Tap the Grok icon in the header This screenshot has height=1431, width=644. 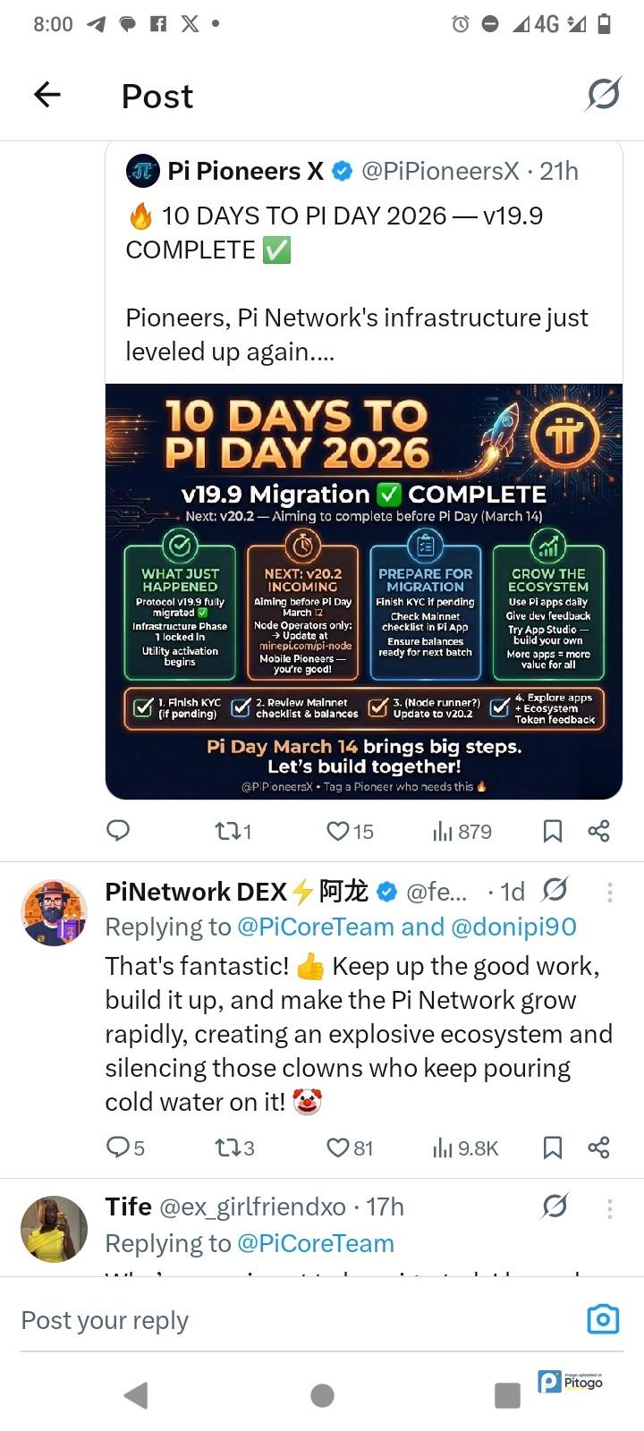click(x=604, y=94)
